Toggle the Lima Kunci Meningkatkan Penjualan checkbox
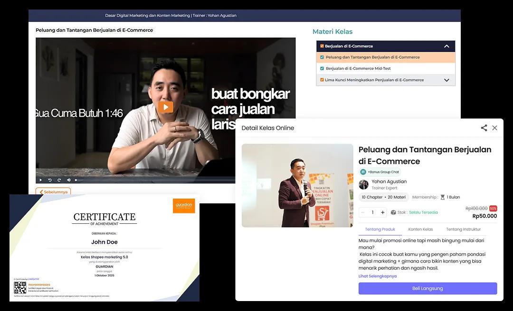513x311 pixels. click(x=322, y=80)
